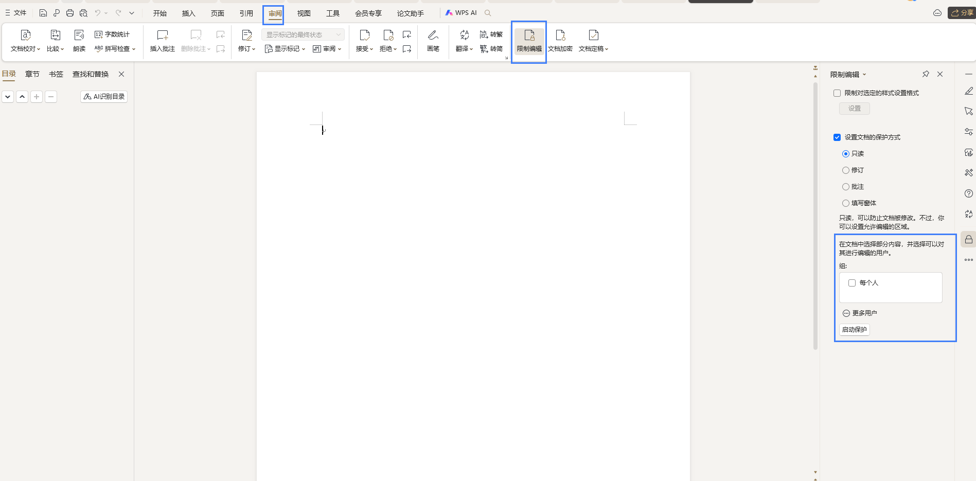The width and height of the screenshot is (976, 481).
Task: Click the lock icon in right sidebar
Action: point(968,240)
